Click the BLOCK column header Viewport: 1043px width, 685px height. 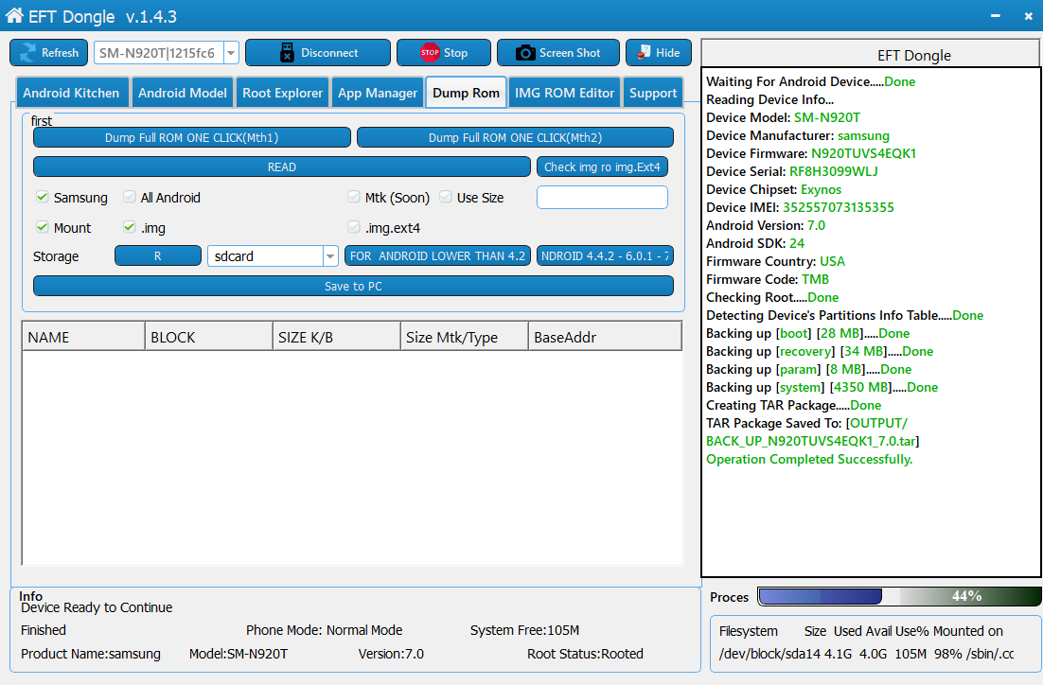(209, 337)
